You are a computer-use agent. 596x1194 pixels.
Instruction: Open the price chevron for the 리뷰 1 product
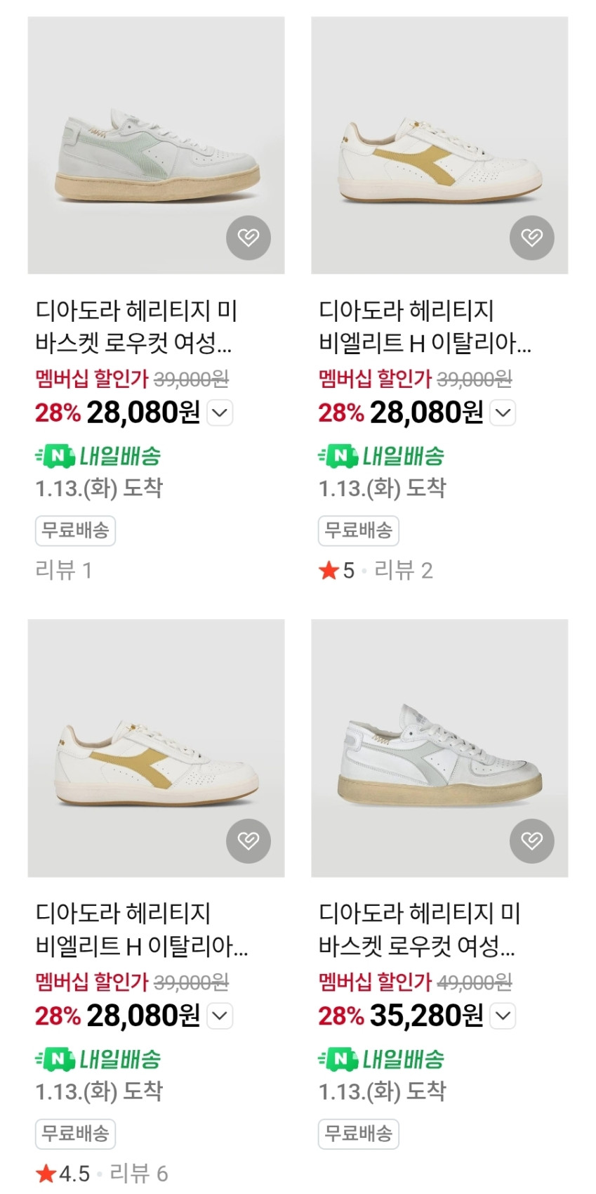tap(220, 413)
